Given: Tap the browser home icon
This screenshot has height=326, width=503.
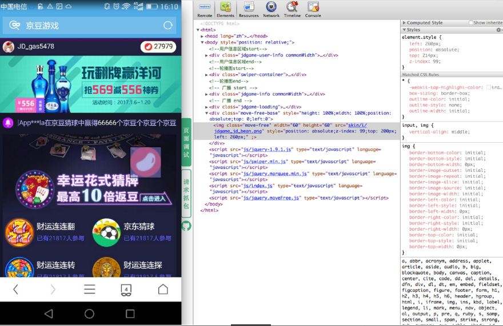Looking at the screenshot, I should pos(163,289).
